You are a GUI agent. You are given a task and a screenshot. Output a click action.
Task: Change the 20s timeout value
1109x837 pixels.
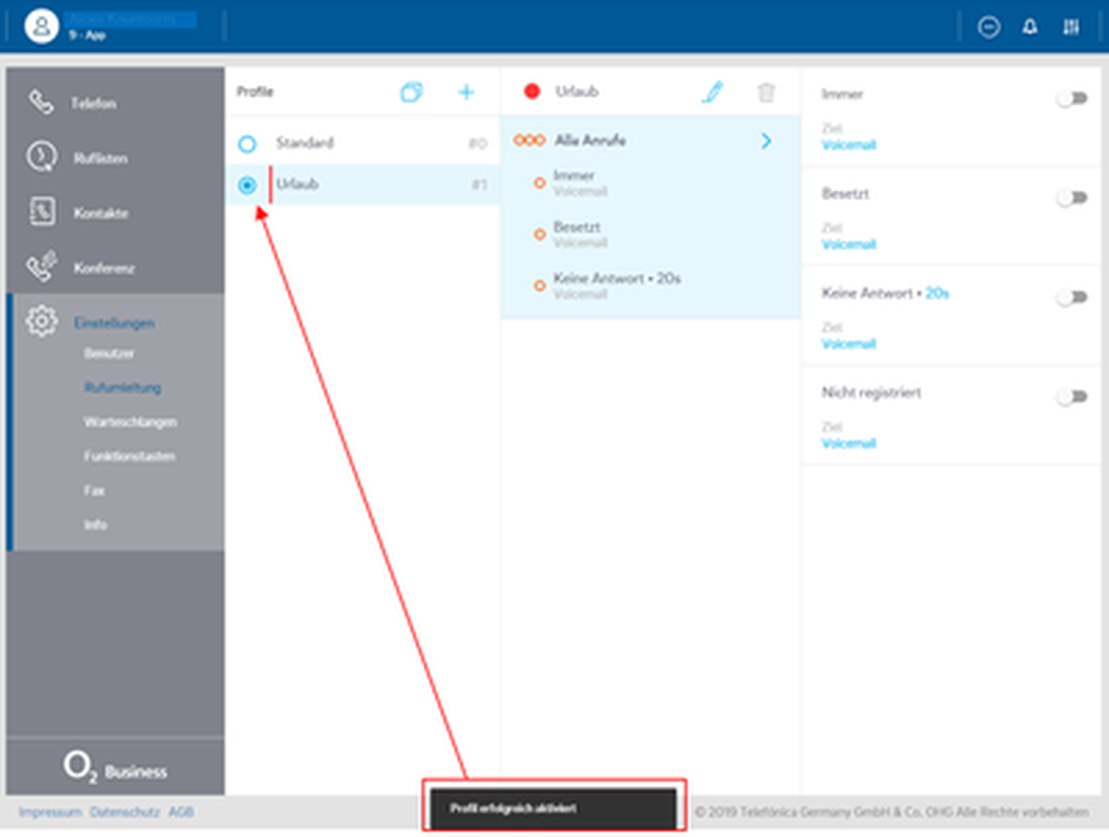coord(937,293)
